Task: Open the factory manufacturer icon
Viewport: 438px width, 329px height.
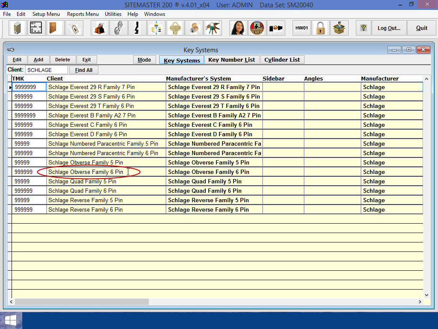Action: point(100,28)
